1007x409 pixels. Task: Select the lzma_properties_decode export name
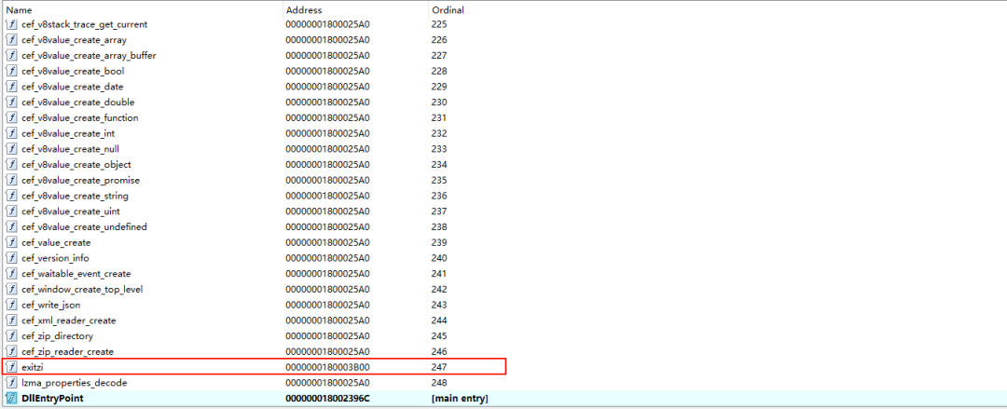click(75, 383)
